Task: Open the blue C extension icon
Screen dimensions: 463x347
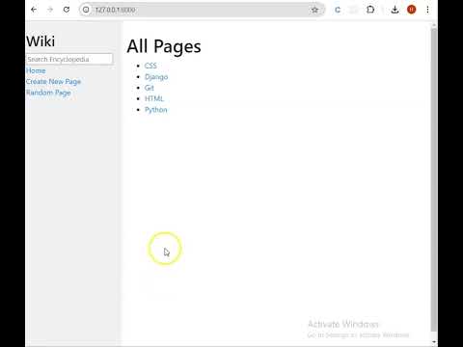Action: [x=338, y=10]
